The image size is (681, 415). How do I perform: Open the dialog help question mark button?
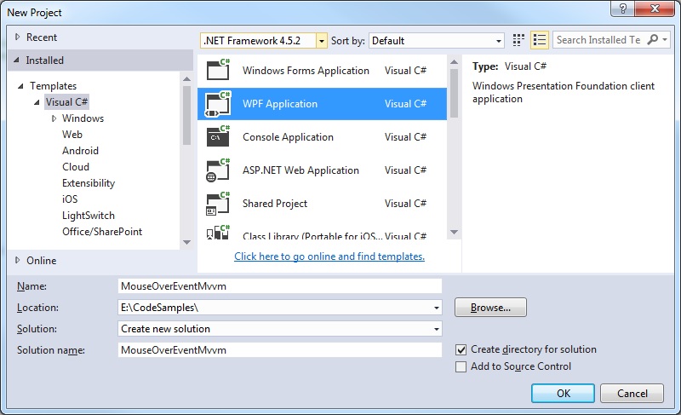(x=623, y=9)
